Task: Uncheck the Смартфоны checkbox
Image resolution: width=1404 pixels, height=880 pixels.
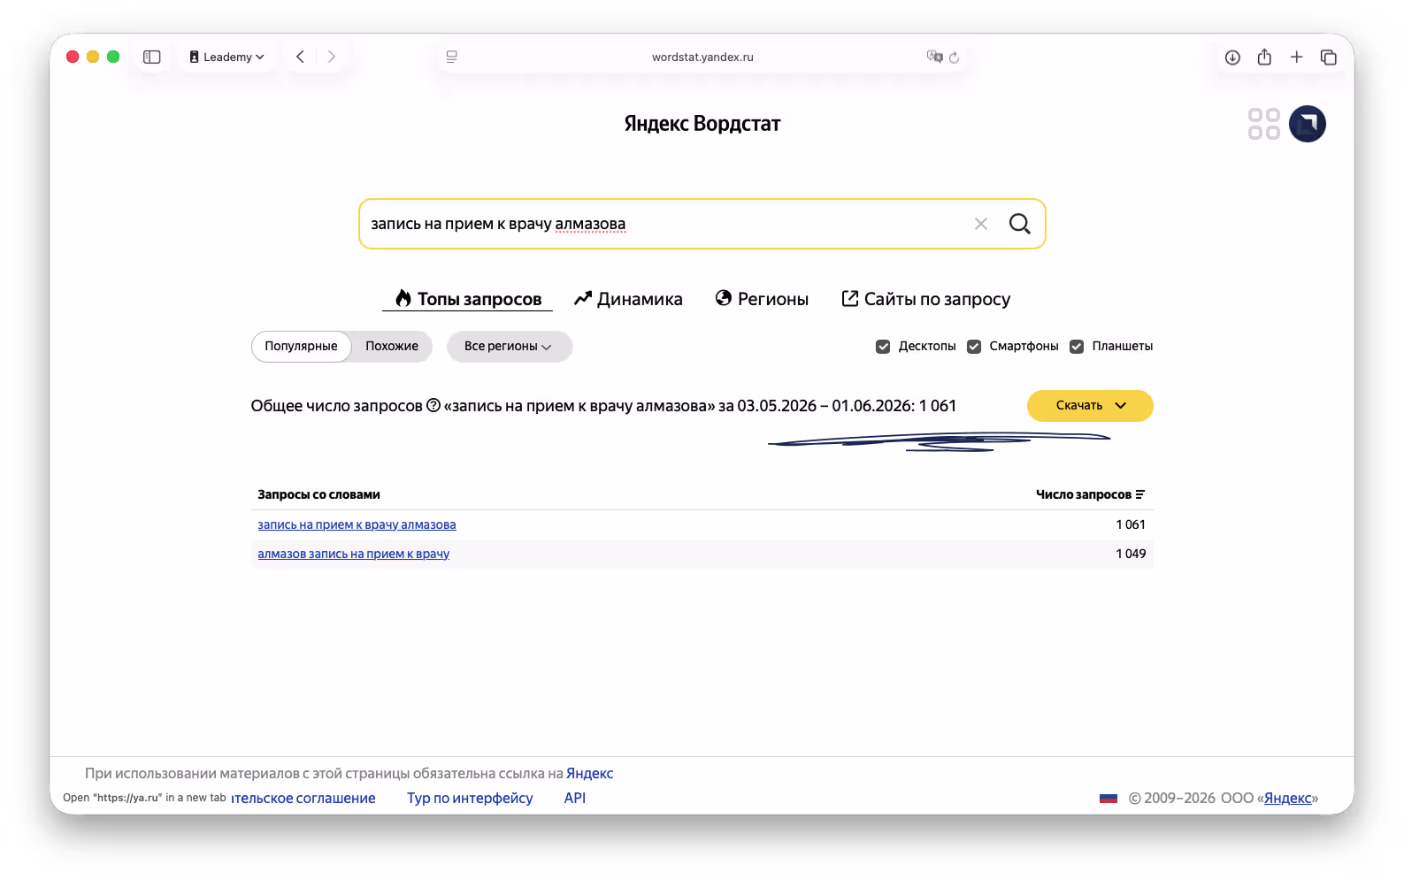Action: 974,347
